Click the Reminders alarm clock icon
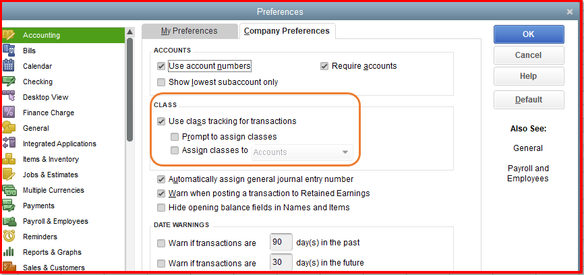This screenshot has height=275, width=584. (x=9, y=237)
